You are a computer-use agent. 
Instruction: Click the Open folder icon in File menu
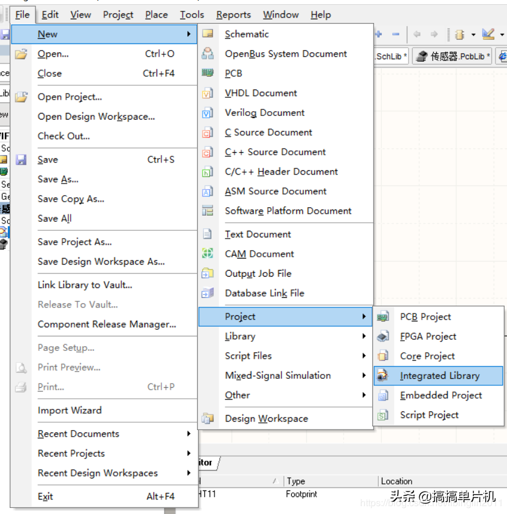click(21, 54)
